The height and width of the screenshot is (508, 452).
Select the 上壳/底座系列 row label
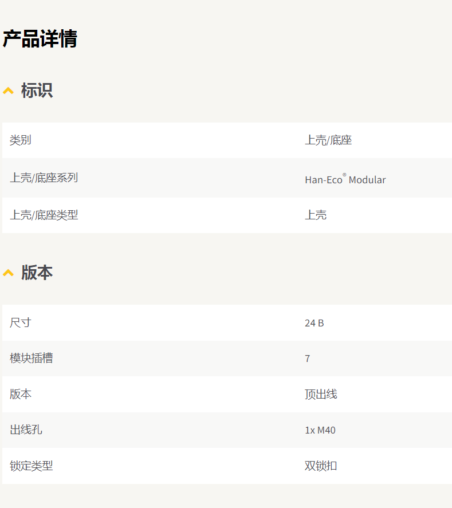44,178
